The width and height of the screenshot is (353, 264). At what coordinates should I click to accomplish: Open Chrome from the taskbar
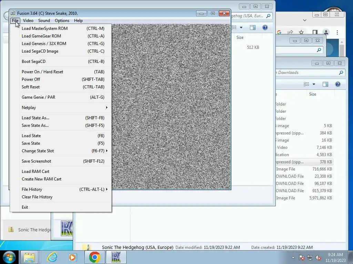(x=94, y=257)
